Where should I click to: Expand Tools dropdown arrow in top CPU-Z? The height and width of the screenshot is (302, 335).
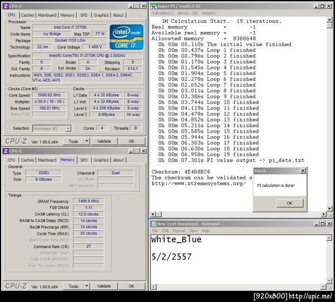coord(87,141)
